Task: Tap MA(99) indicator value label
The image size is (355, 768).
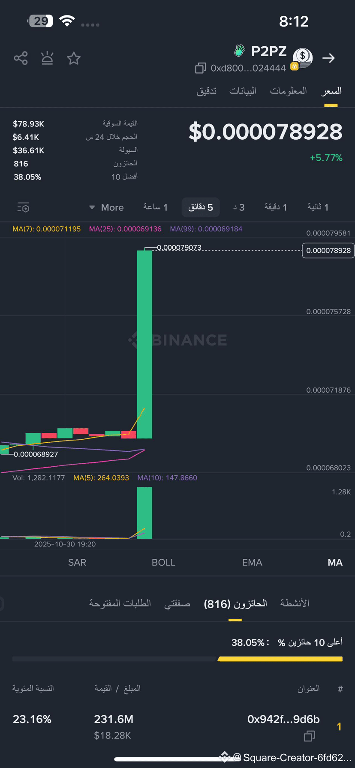Action: [x=206, y=229]
